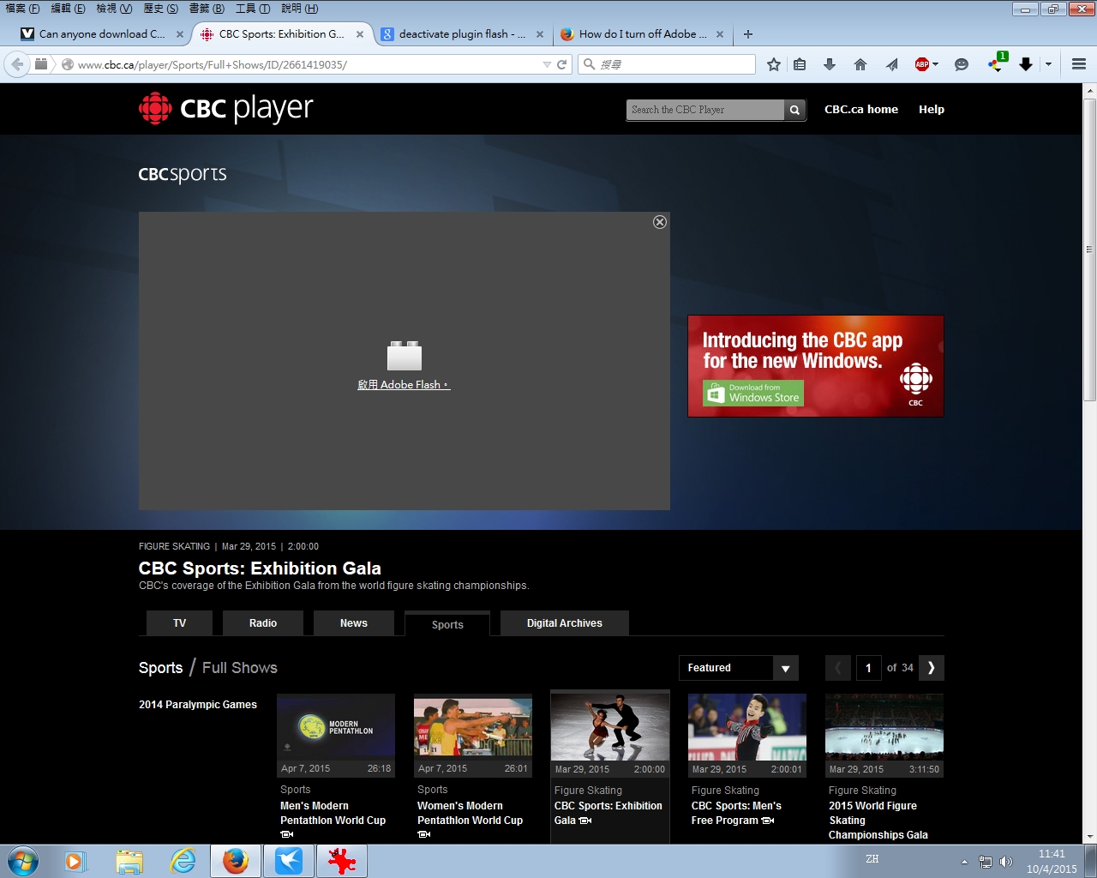Switch to the 'deactivate plugin flash' tab

(x=462, y=34)
